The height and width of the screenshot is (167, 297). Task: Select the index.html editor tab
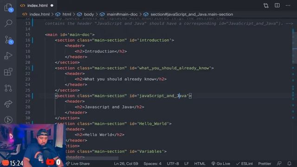click(37, 6)
